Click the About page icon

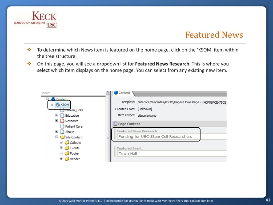62,132
